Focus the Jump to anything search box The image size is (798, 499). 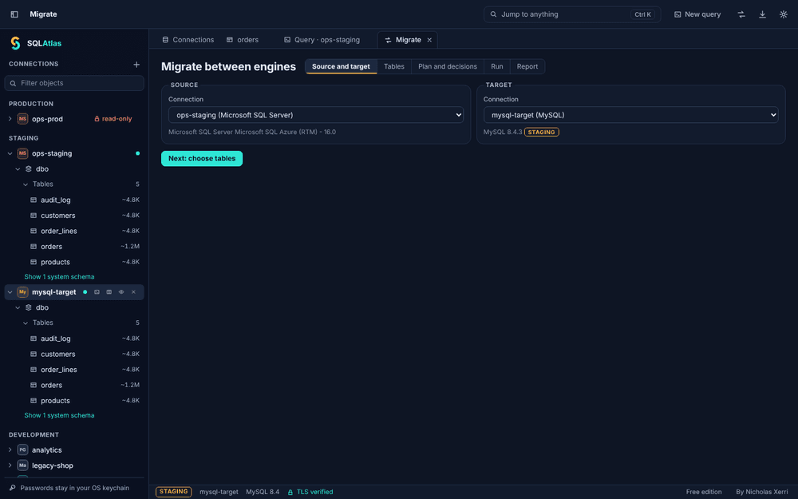(572, 14)
